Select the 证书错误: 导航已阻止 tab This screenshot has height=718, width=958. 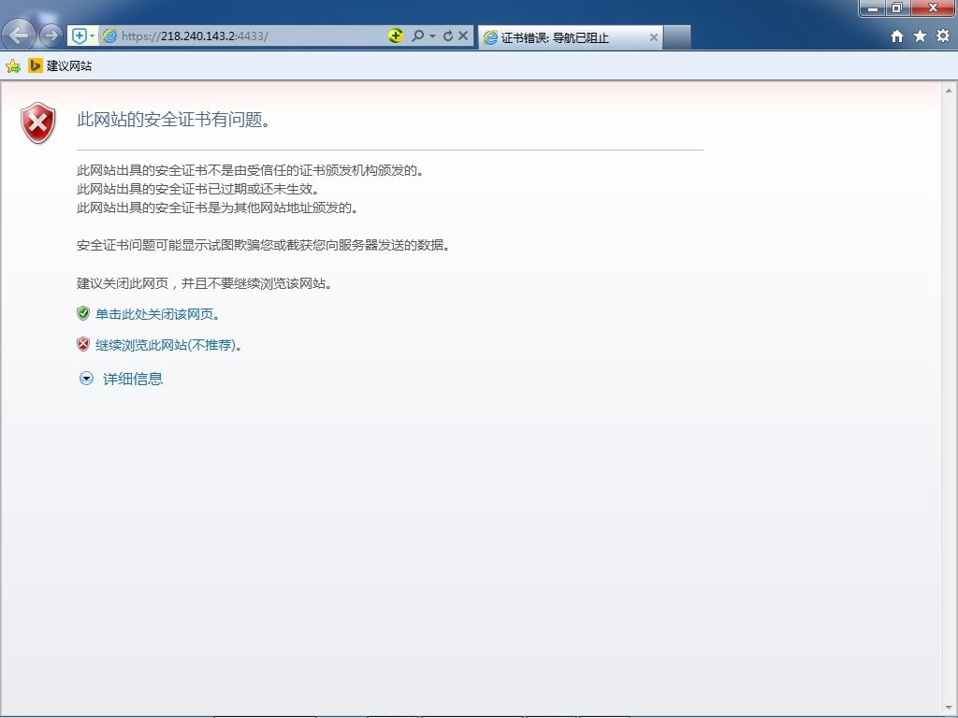570,37
